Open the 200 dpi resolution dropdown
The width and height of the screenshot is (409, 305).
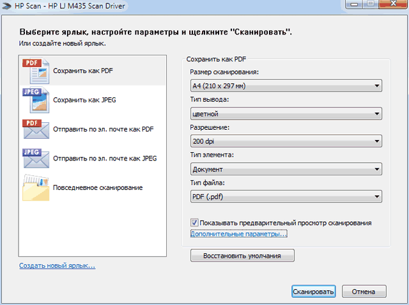(286, 141)
